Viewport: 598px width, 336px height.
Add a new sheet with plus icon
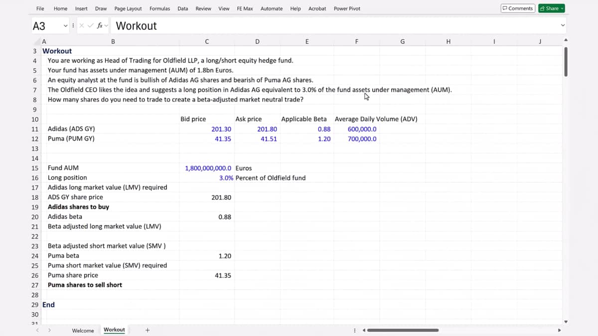147,330
